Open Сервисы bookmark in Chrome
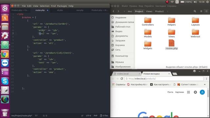 coord(119,85)
